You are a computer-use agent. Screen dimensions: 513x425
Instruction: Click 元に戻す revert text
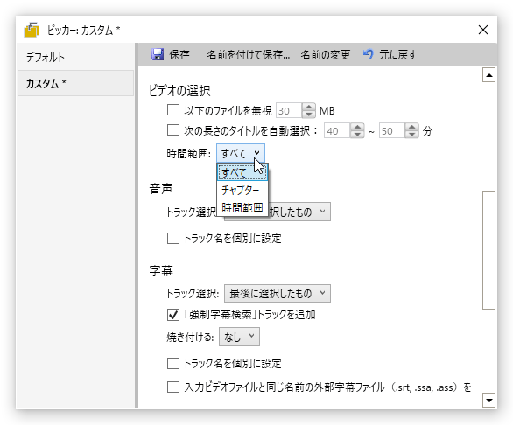pos(397,54)
